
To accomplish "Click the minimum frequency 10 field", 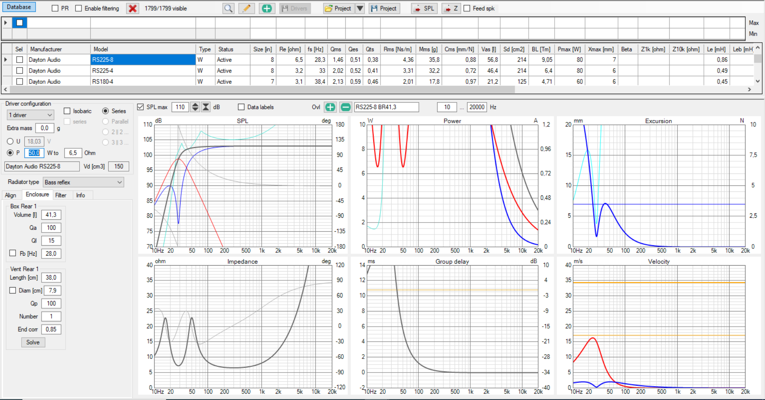I will pyautogui.click(x=447, y=107).
